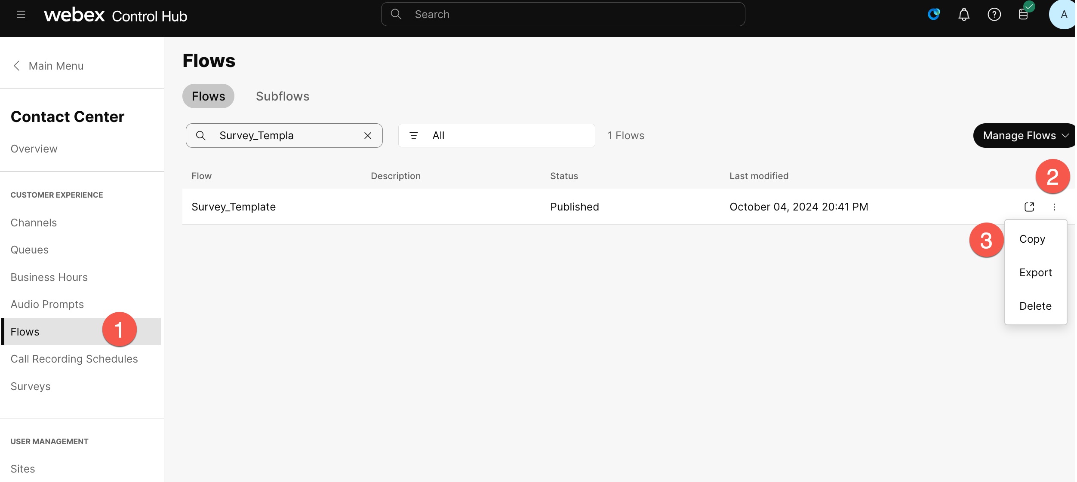Navigate to Audio Prompts in sidebar

[x=47, y=304]
